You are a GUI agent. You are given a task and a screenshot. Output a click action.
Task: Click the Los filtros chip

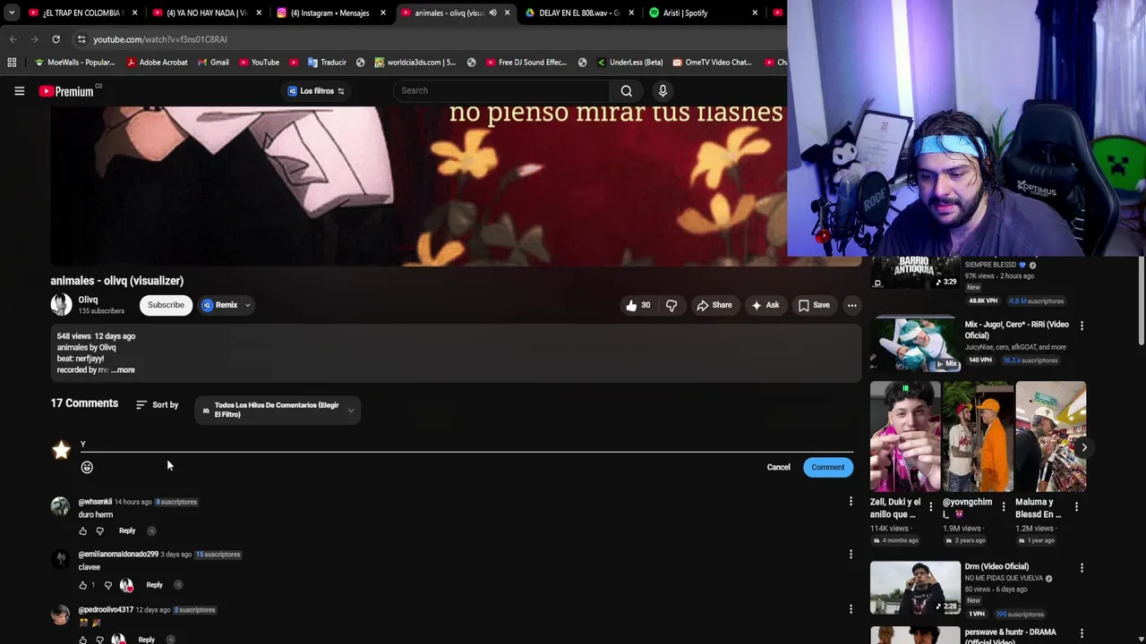pyautogui.click(x=315, y=90)
